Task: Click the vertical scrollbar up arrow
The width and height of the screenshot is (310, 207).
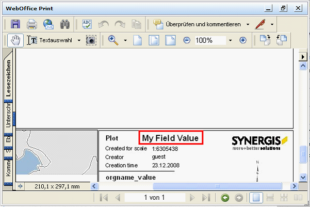Action: click(x=303, y=66)
